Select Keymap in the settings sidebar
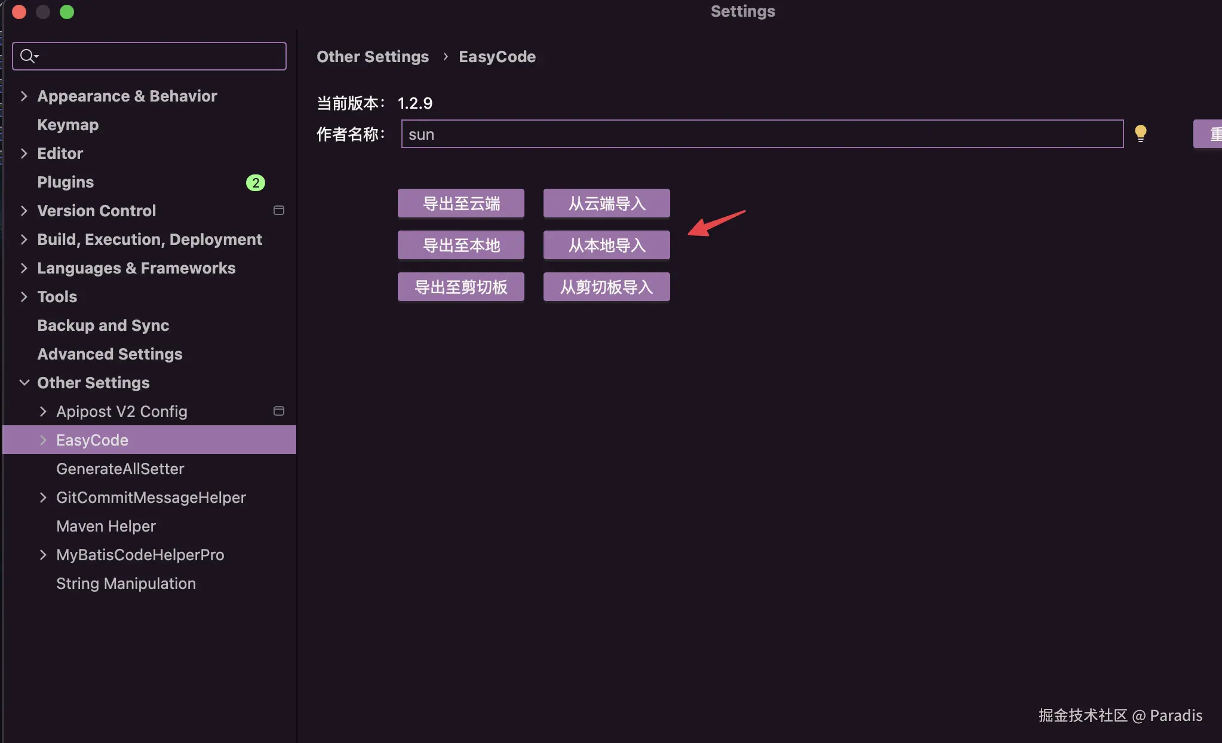 [67, 124]
